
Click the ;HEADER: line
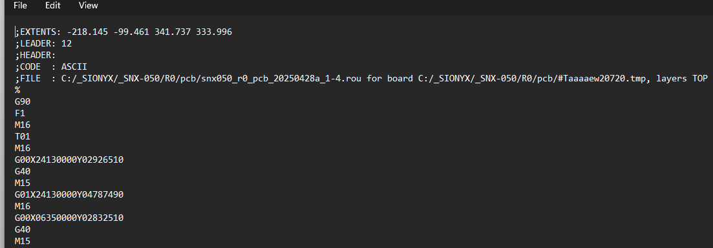click(36, 56)
